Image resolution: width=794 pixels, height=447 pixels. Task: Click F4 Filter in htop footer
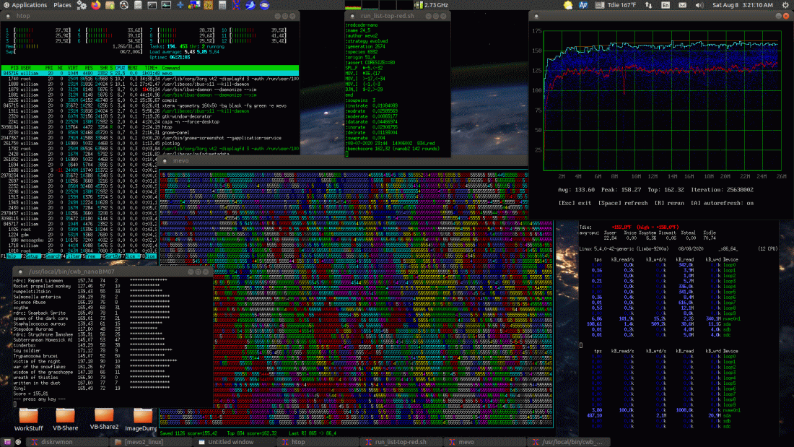pos(71,256)
